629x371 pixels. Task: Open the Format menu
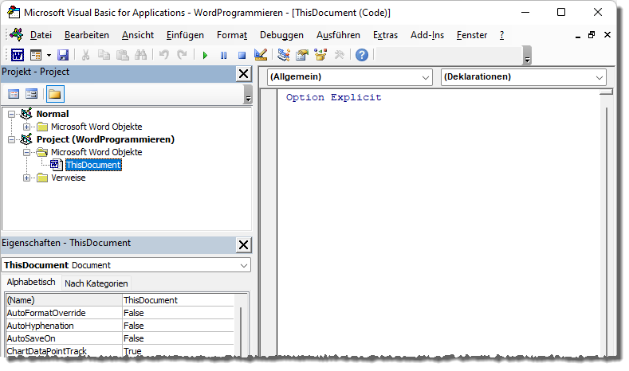[x=232, y=35]
